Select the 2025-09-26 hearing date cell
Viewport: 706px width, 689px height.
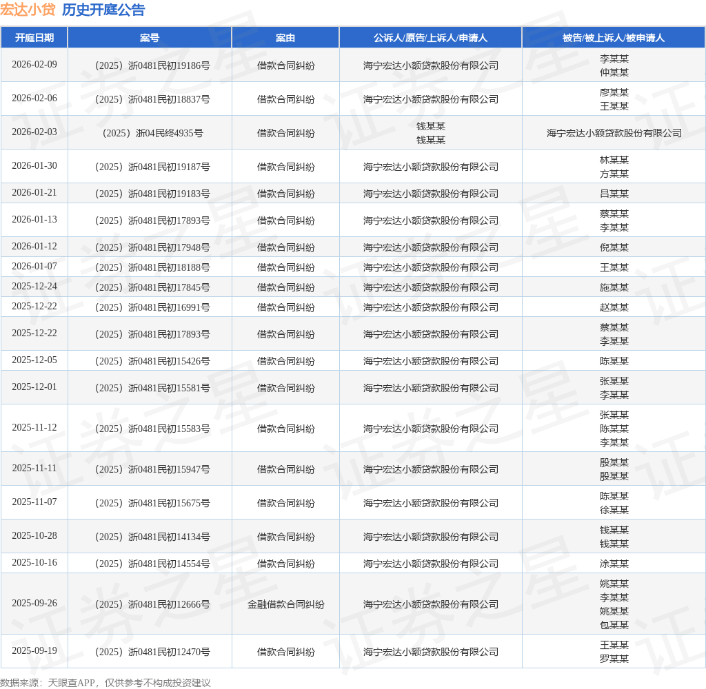(34, 604)
